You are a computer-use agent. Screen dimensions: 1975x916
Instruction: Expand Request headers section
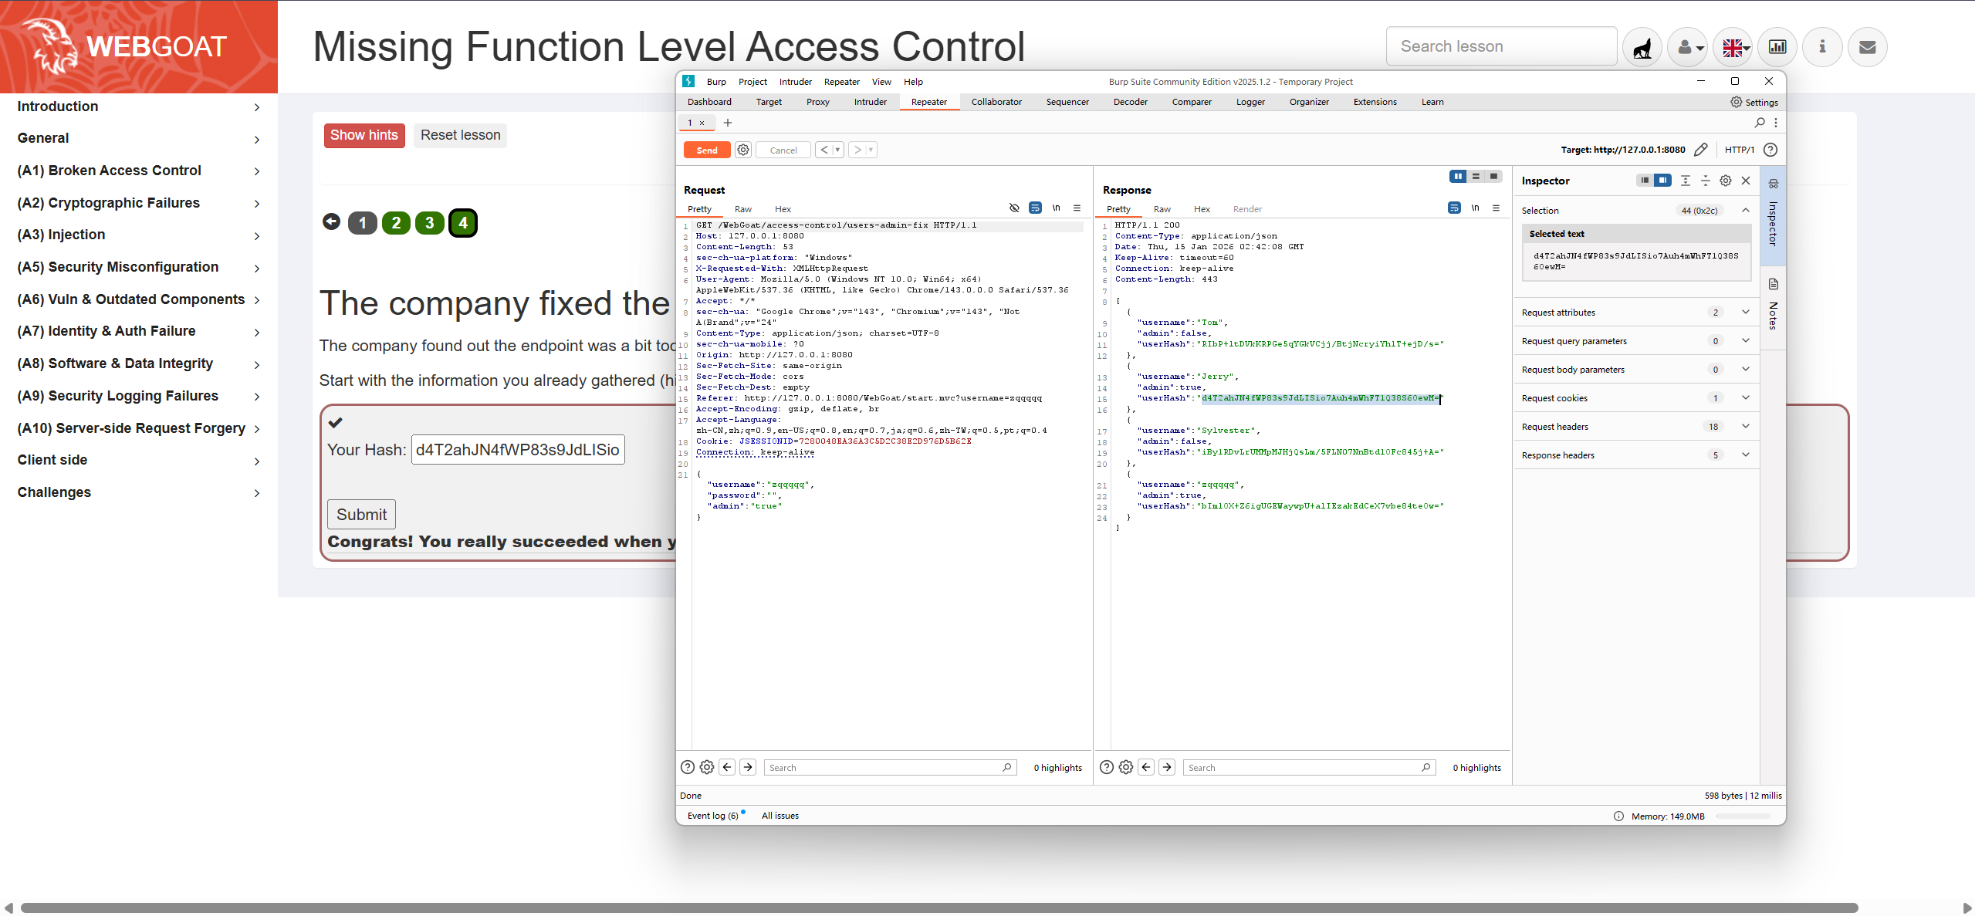[1745, 426]
